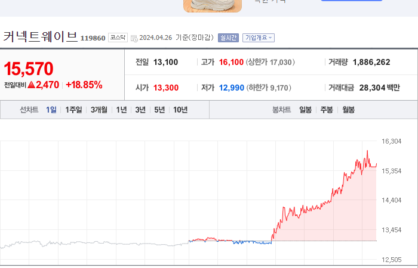Click the calendar icon beside 2024.04.26

(x=134, y=38)
